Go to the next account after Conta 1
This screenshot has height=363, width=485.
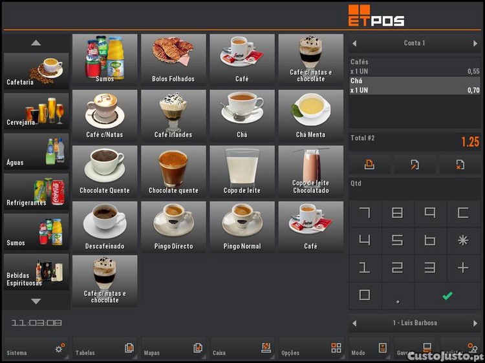pyautogui.click(x=475, y=43)
